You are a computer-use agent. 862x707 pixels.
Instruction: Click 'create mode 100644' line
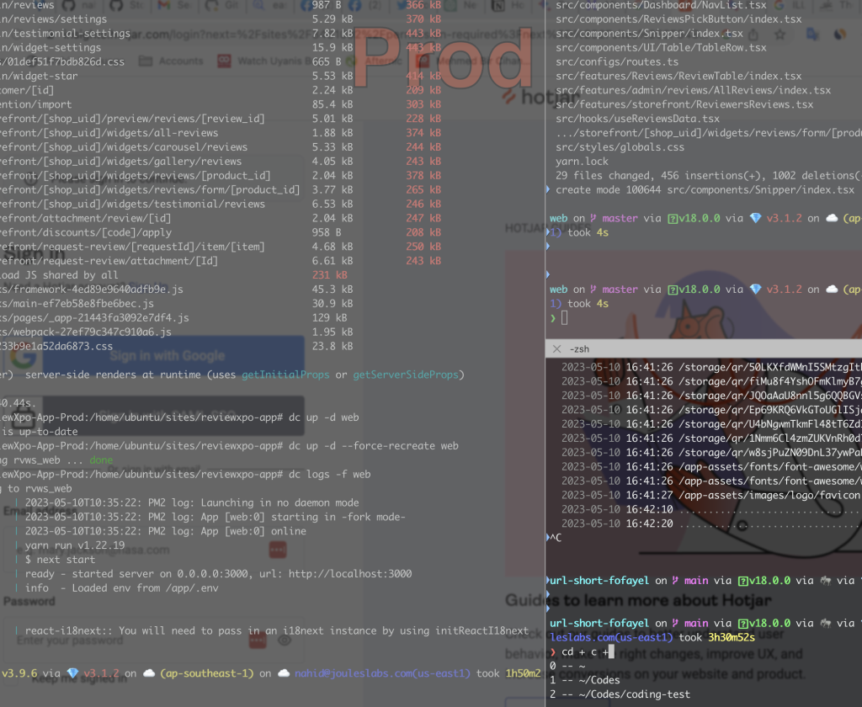coord(705,189)
